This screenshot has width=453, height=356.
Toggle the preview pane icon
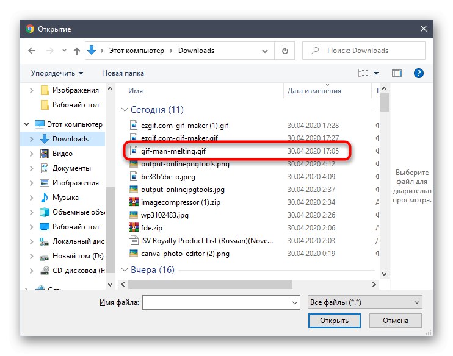point(397,73)
